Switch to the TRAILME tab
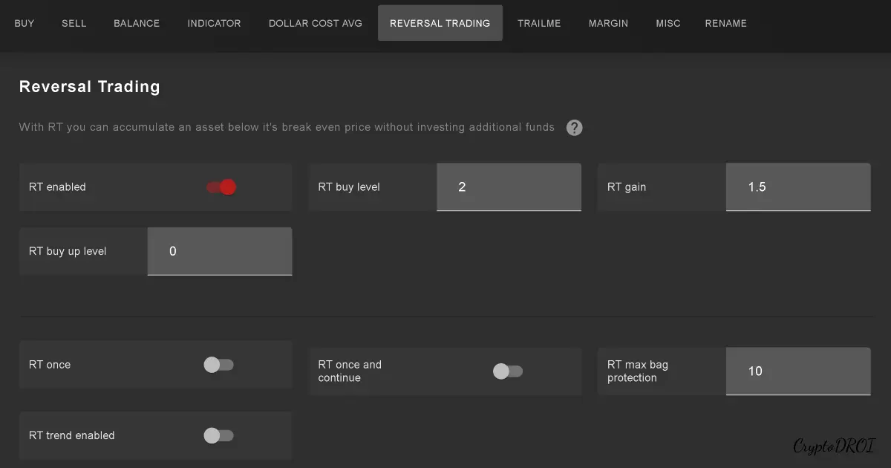 [539, 23]
